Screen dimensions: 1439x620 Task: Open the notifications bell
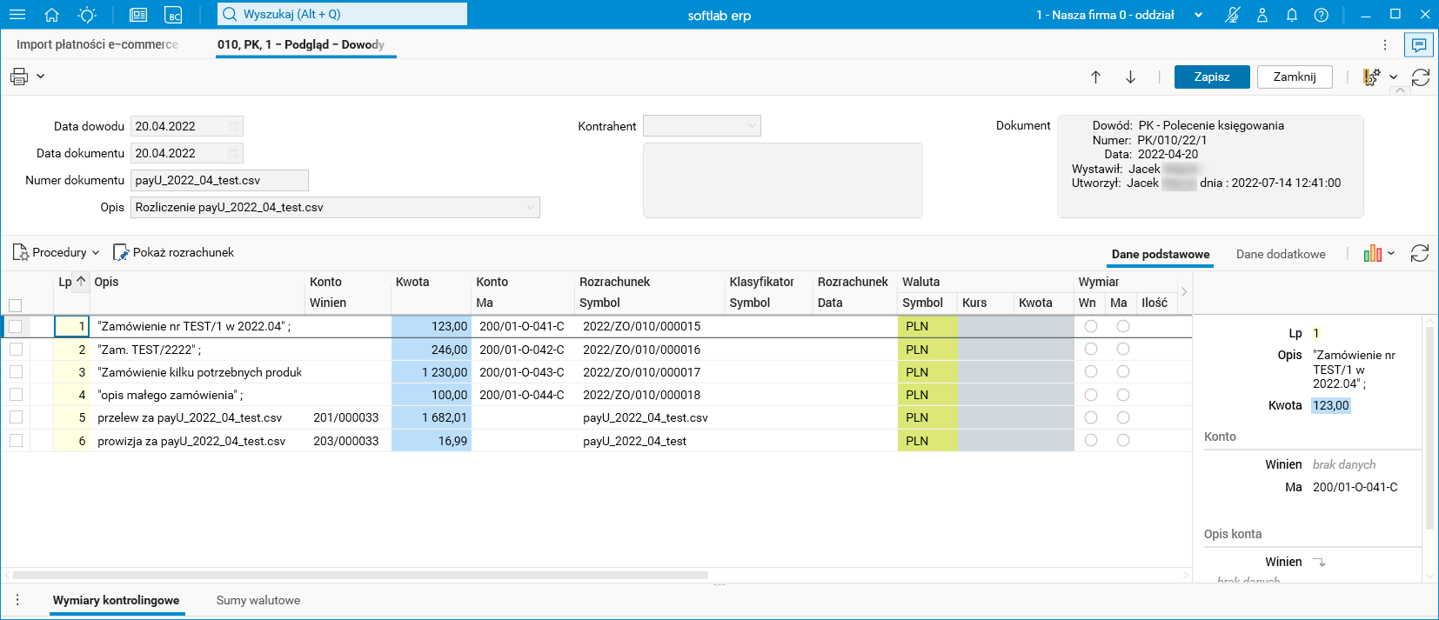[1292, 15]
